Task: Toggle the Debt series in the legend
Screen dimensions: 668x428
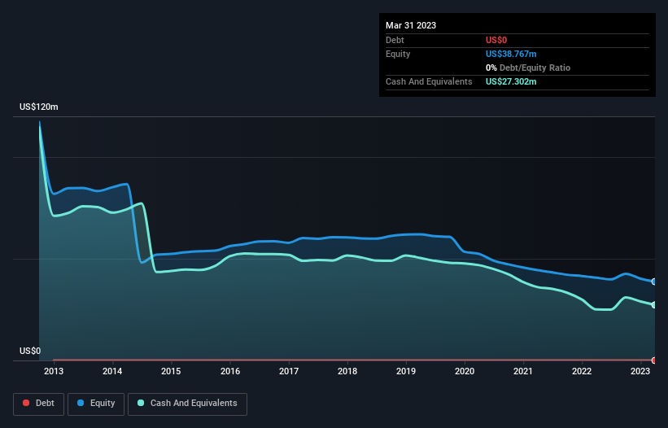Action: (x=39, y=404)
